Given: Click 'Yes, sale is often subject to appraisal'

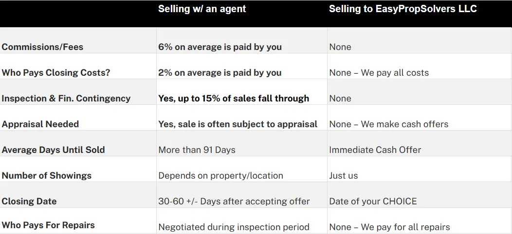Looking at the screenshot, I should pyautogui.click(x=238, y=124).
